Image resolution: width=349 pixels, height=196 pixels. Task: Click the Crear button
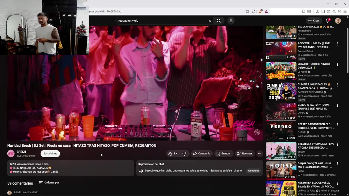pyautogui.click(x=314, y=21)
